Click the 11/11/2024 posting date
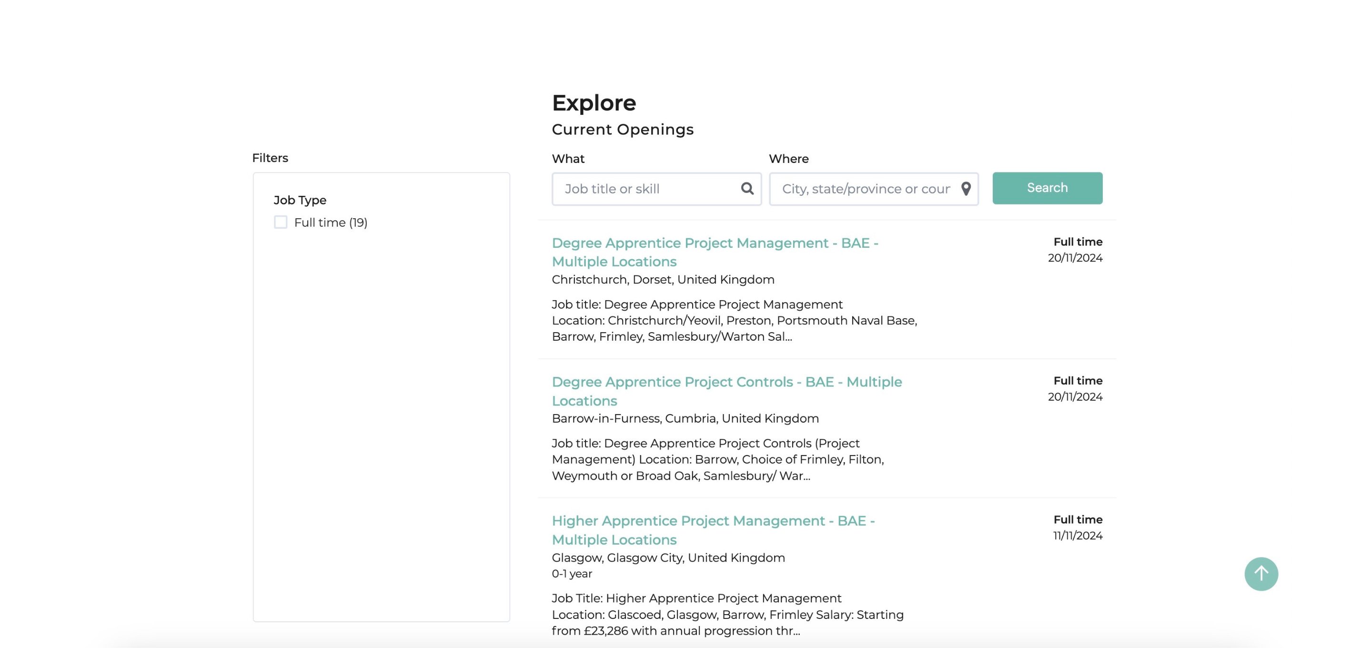This screenshot has height=648, width=1370. coord(1077,535)
